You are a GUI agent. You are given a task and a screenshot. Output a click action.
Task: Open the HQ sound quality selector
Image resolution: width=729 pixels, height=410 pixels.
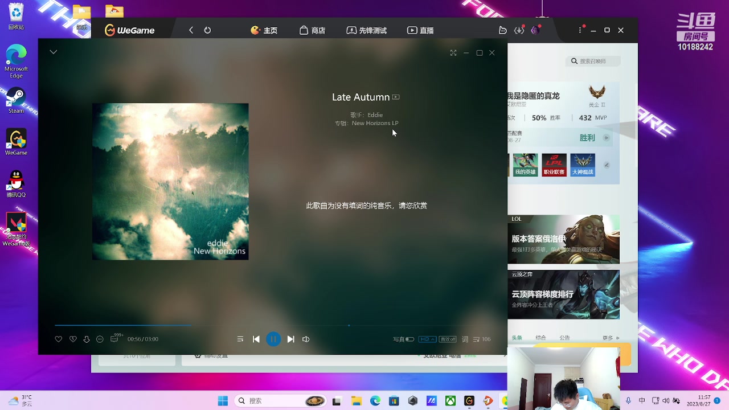[427, 339]
